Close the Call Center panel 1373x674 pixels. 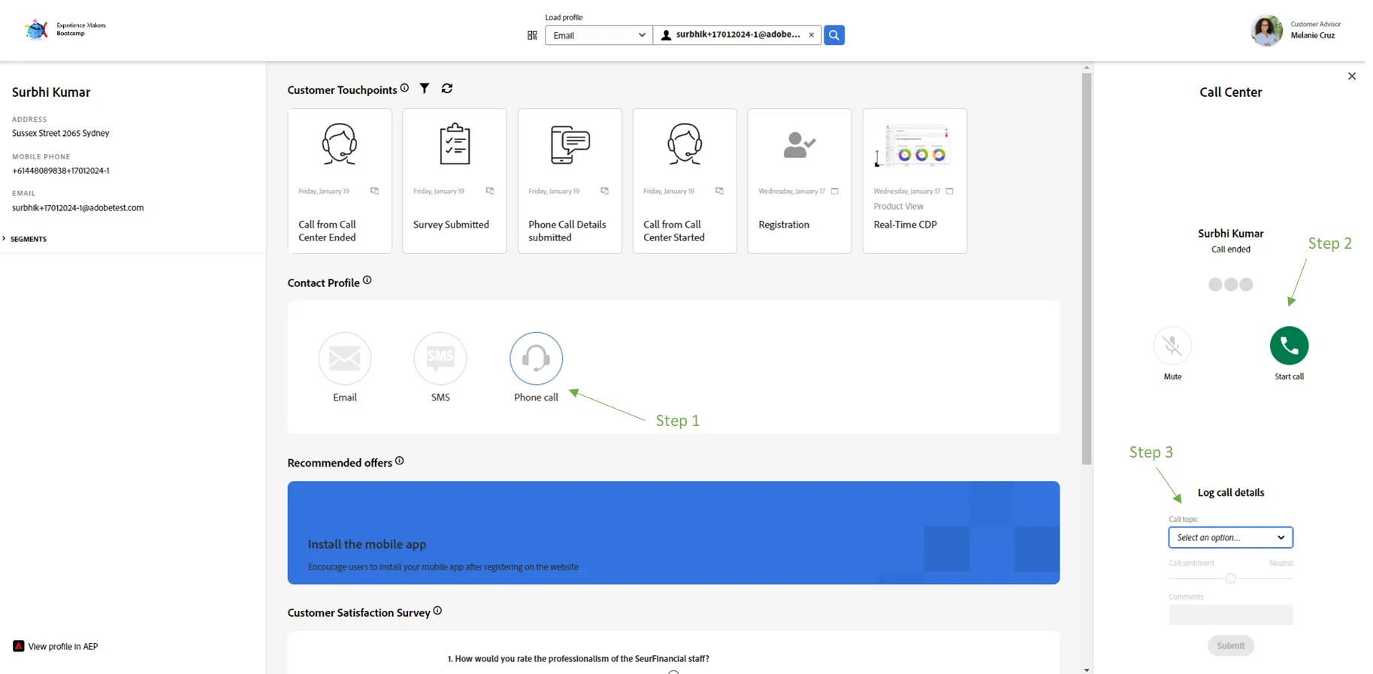[1352, 76]
